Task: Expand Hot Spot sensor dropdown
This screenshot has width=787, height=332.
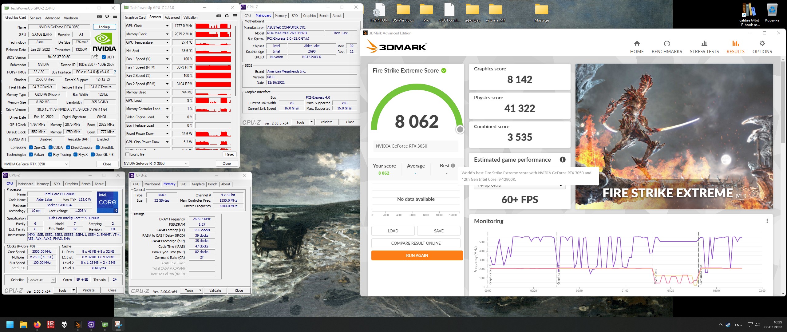Action: pyautogui.click(x=167, y=51)
